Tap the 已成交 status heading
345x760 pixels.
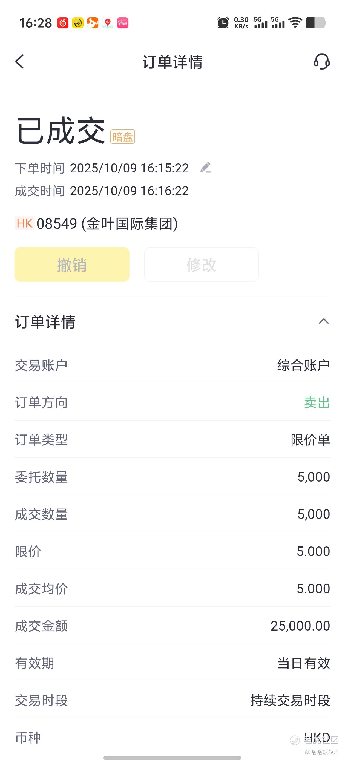coord(61,130)
